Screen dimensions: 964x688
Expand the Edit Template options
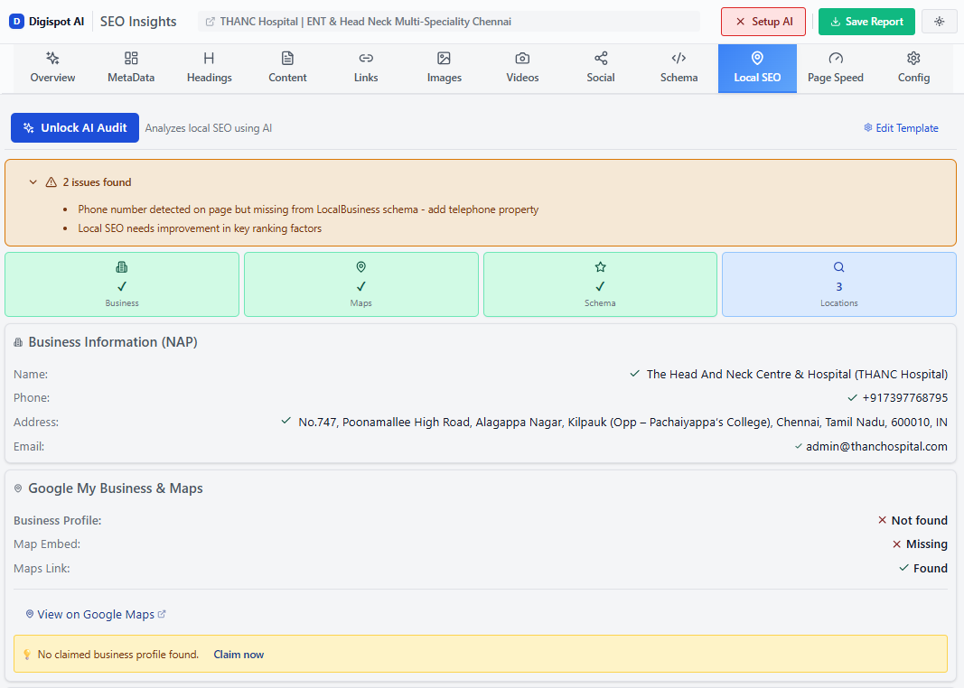pos(901,127)
